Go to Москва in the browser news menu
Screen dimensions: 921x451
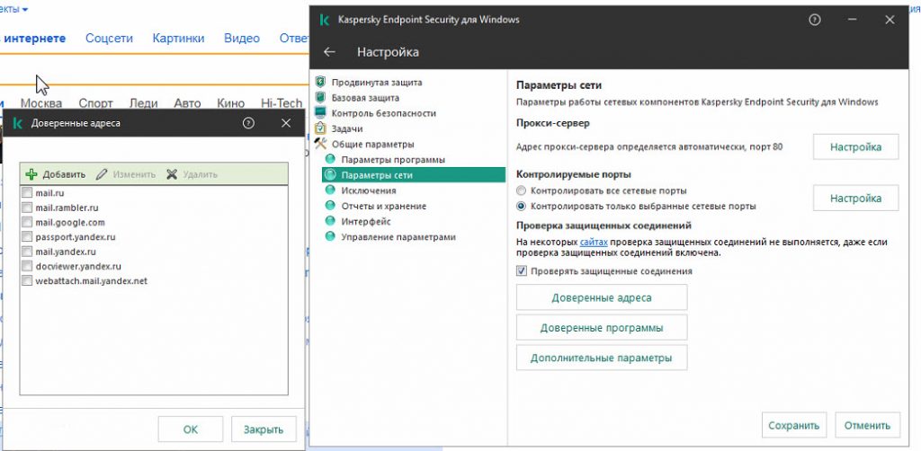point(41,103)
